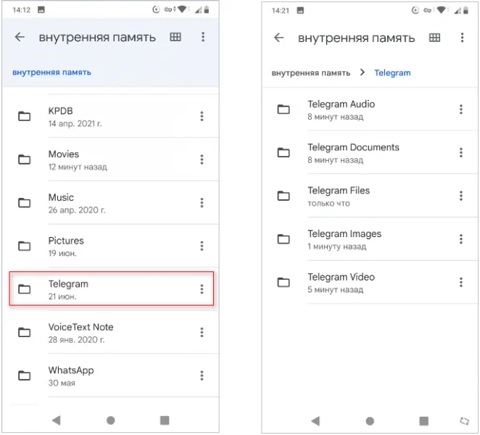The width and height of the screenshot is (480, 435).
Task: Click the Telegram breadcrumb link
Action: 392,72
